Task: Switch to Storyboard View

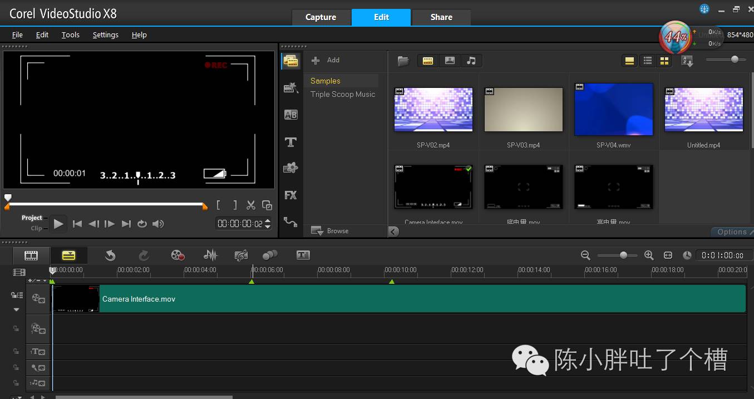Action: (31, 255)
